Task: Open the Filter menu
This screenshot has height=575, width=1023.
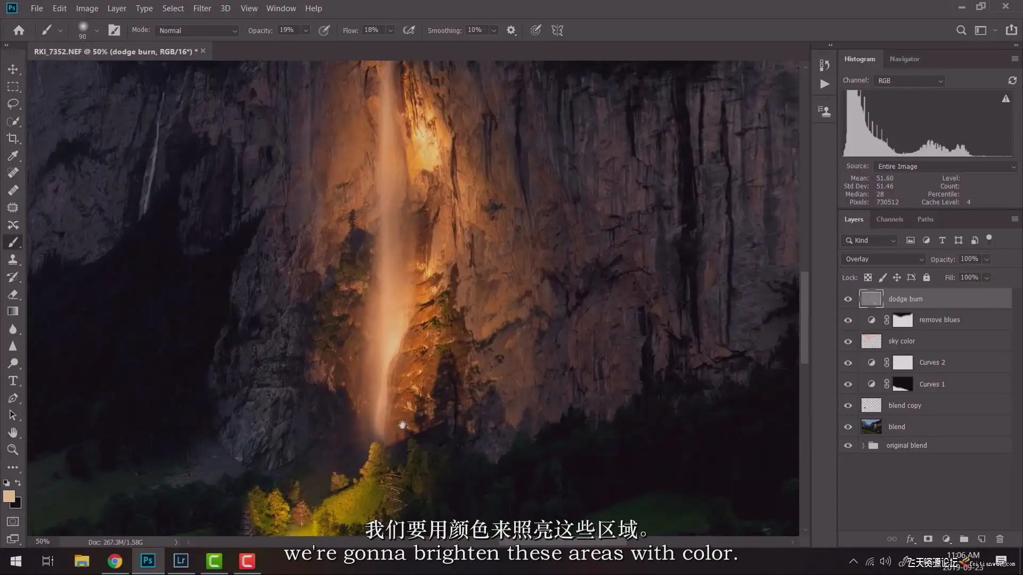Action: tap(202, 9)
